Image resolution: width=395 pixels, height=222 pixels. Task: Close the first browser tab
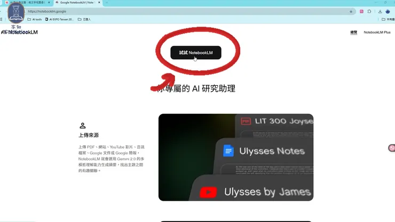tap(49, 3)
